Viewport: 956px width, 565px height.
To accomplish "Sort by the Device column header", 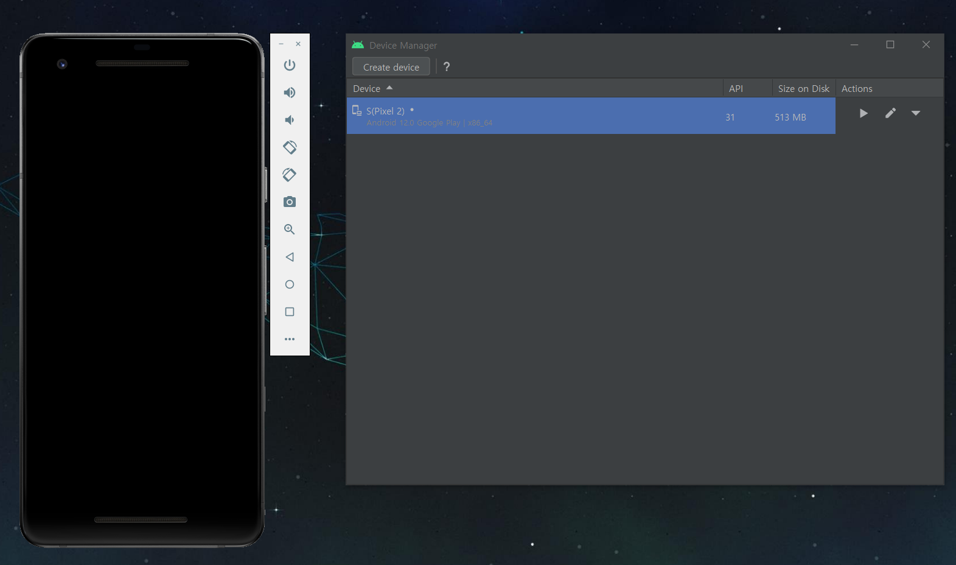I will (x=535, y=88).
